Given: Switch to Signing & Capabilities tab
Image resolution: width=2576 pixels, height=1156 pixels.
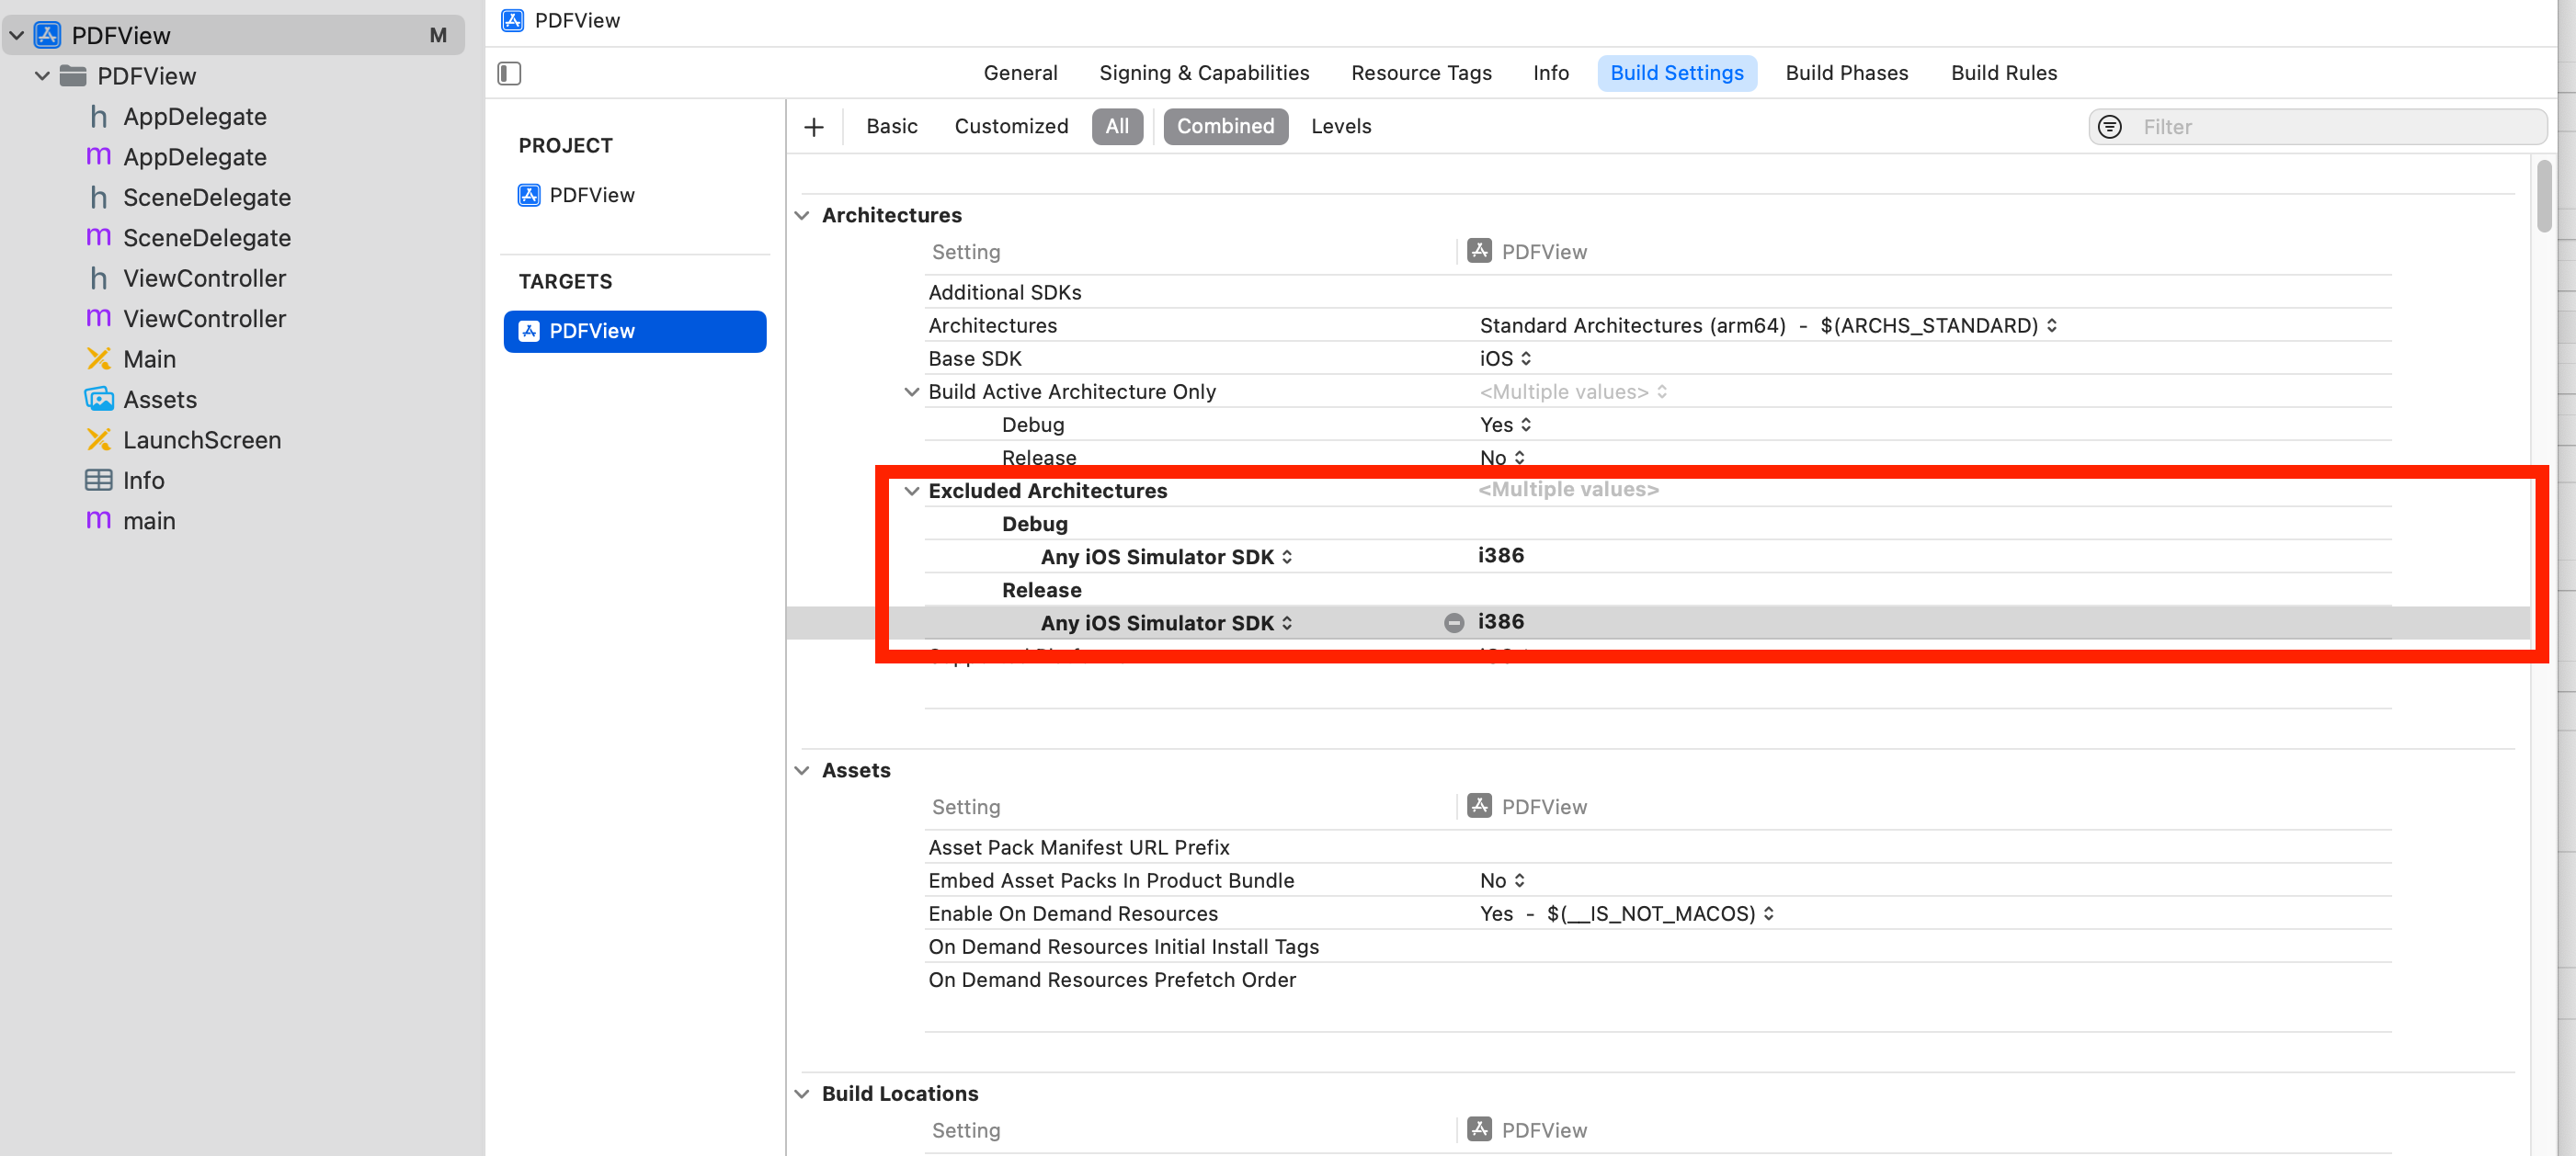Looking at the screenshot, I should [x=1203, y=73].
